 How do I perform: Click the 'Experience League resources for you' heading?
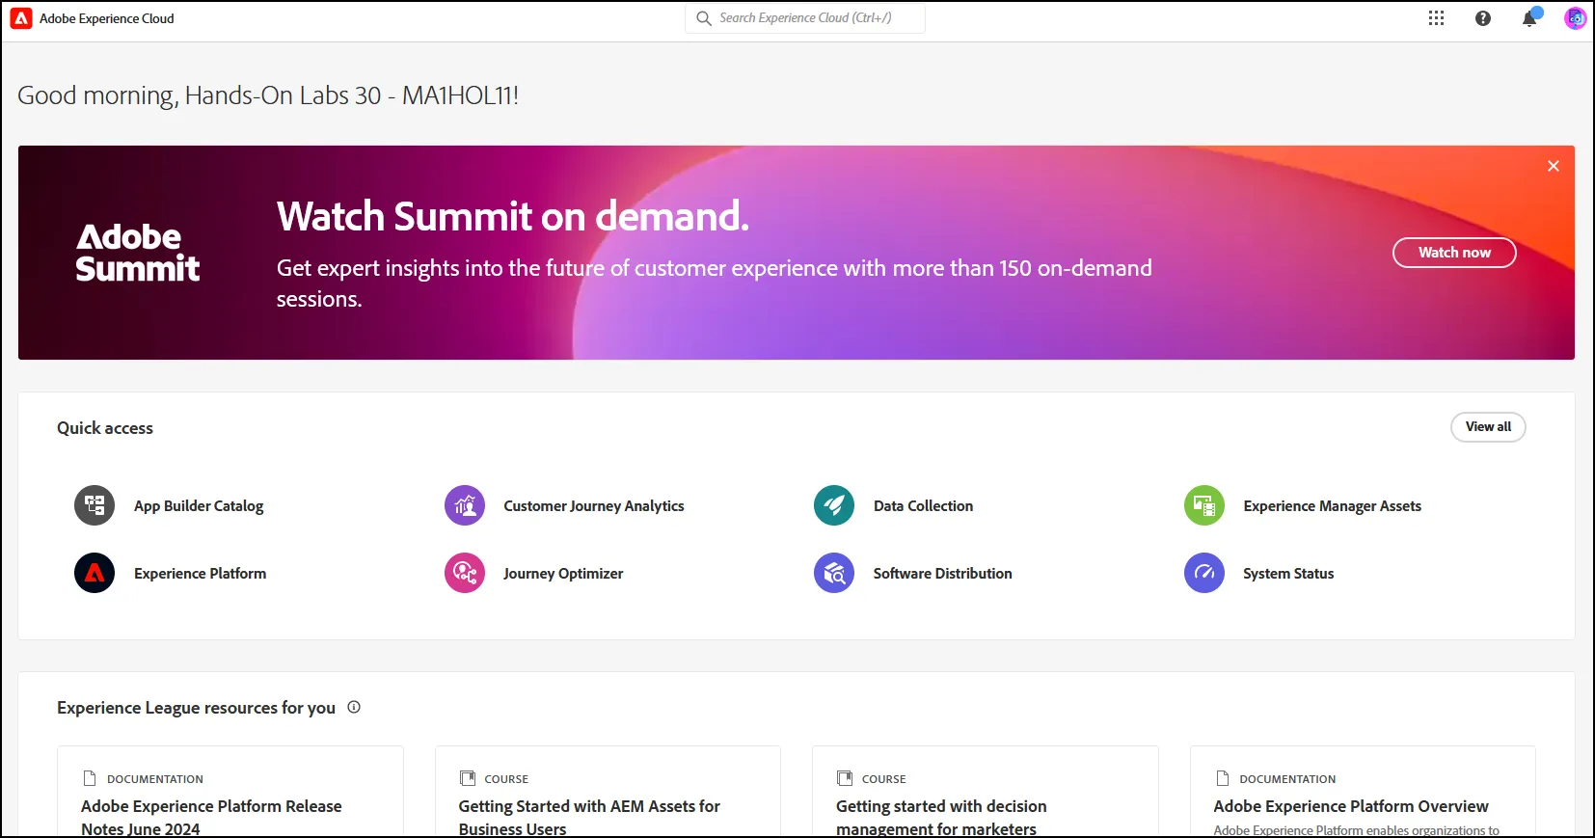196,708
